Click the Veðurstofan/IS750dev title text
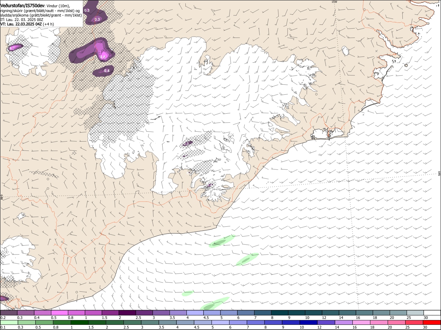The image size is (441, 330). click(x=22, y=6)
